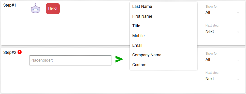This screenshot has width=246, height=94.
Task: Pick Email from the field type list
Action: click(x=164, y=45)
